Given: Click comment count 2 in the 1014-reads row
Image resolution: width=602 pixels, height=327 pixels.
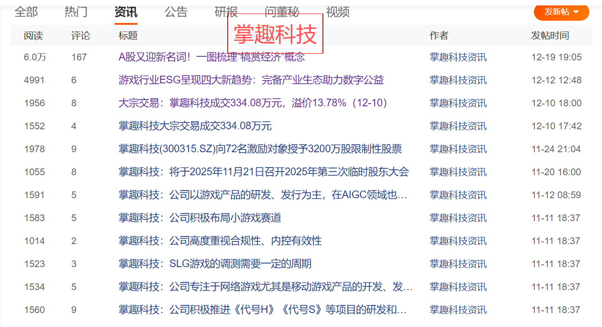Looking at the screenshot, I should 74,241.
